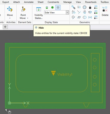This screenshot has height=114, width=110.
Task: Click the yellow triangle visibility marker
Action: tap(53, 73)
